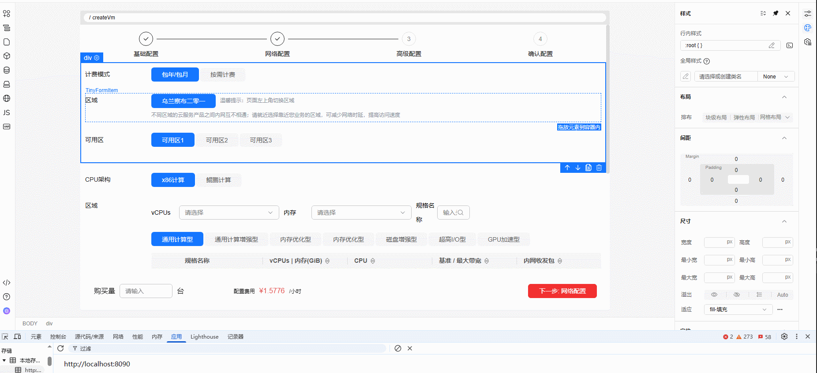Open the data source icon in left sidebar

click(7, 70)
